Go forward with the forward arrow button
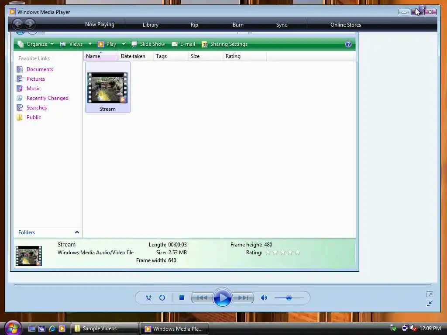The width and height of the screenshot is (447, 335). (x=30, y=24)
